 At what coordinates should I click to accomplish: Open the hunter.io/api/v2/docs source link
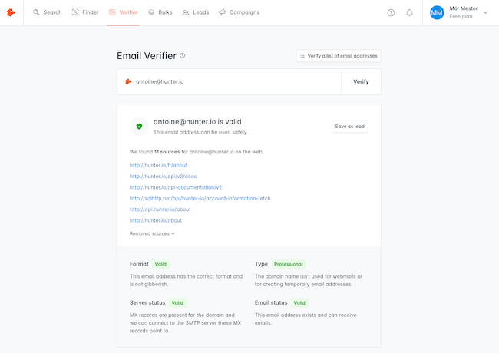pyautogui.click(x=163, y=176)
